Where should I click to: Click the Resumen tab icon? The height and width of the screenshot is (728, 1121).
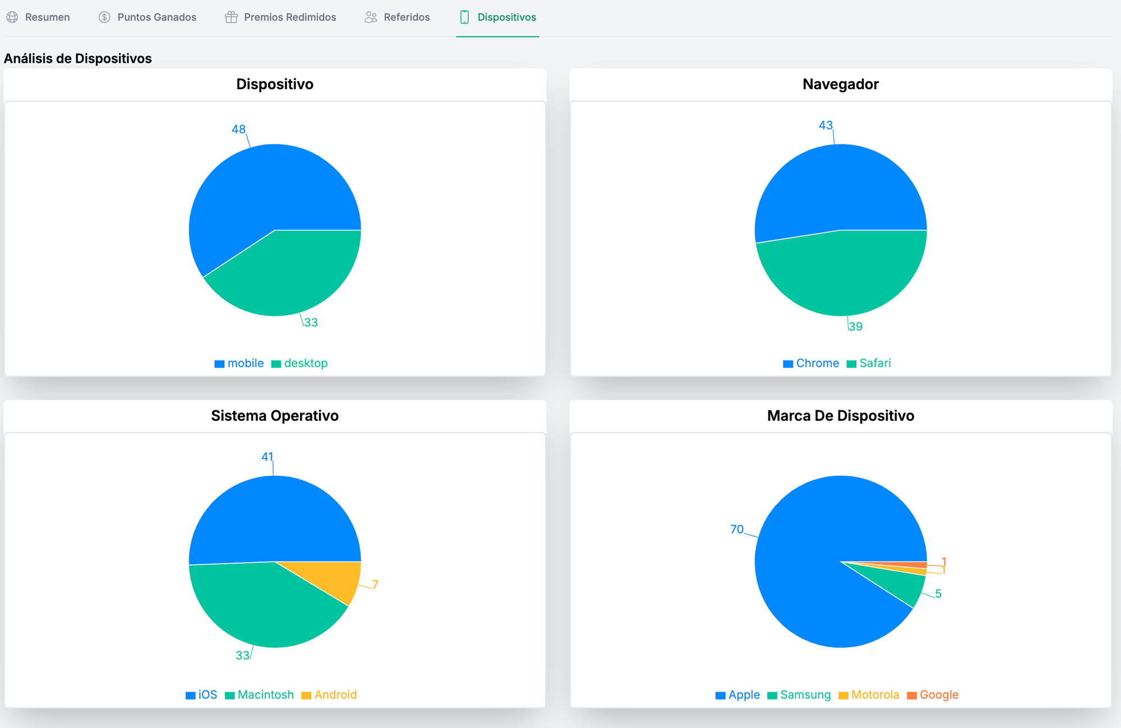click(14, 17)
